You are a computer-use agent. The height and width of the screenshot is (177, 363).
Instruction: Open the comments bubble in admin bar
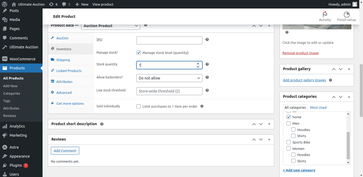coord(66,4)
